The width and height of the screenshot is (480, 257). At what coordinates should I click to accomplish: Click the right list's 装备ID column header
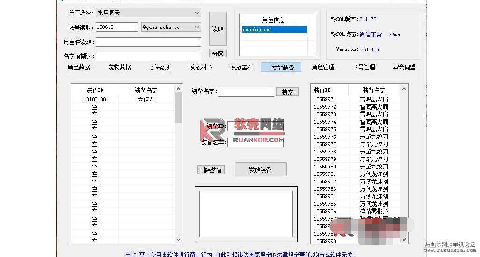(x=329, y=90)
